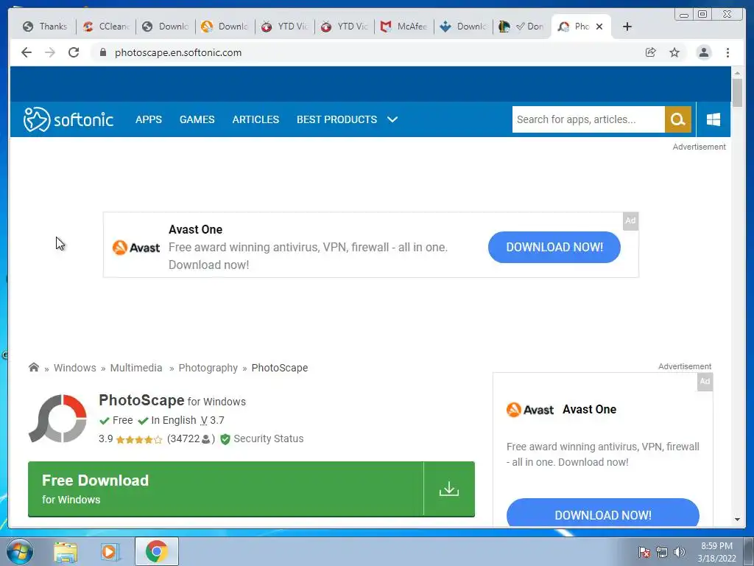The width and height of the screenshot is (754, 566).
Task: Click the V 3.7 version text
Action: [212, 420]
